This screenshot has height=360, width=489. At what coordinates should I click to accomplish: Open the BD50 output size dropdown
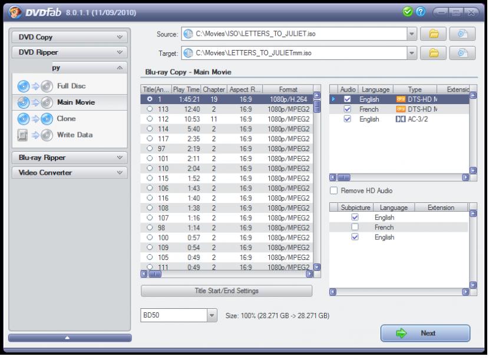[212, 316]
